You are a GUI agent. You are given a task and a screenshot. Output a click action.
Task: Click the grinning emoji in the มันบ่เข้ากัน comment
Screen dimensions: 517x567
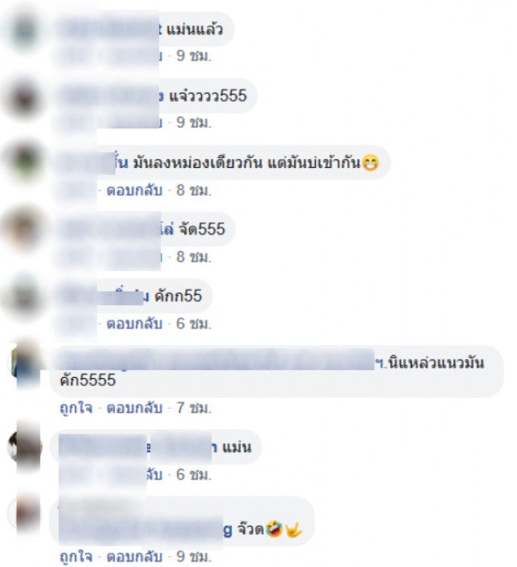tap(370, 162)
